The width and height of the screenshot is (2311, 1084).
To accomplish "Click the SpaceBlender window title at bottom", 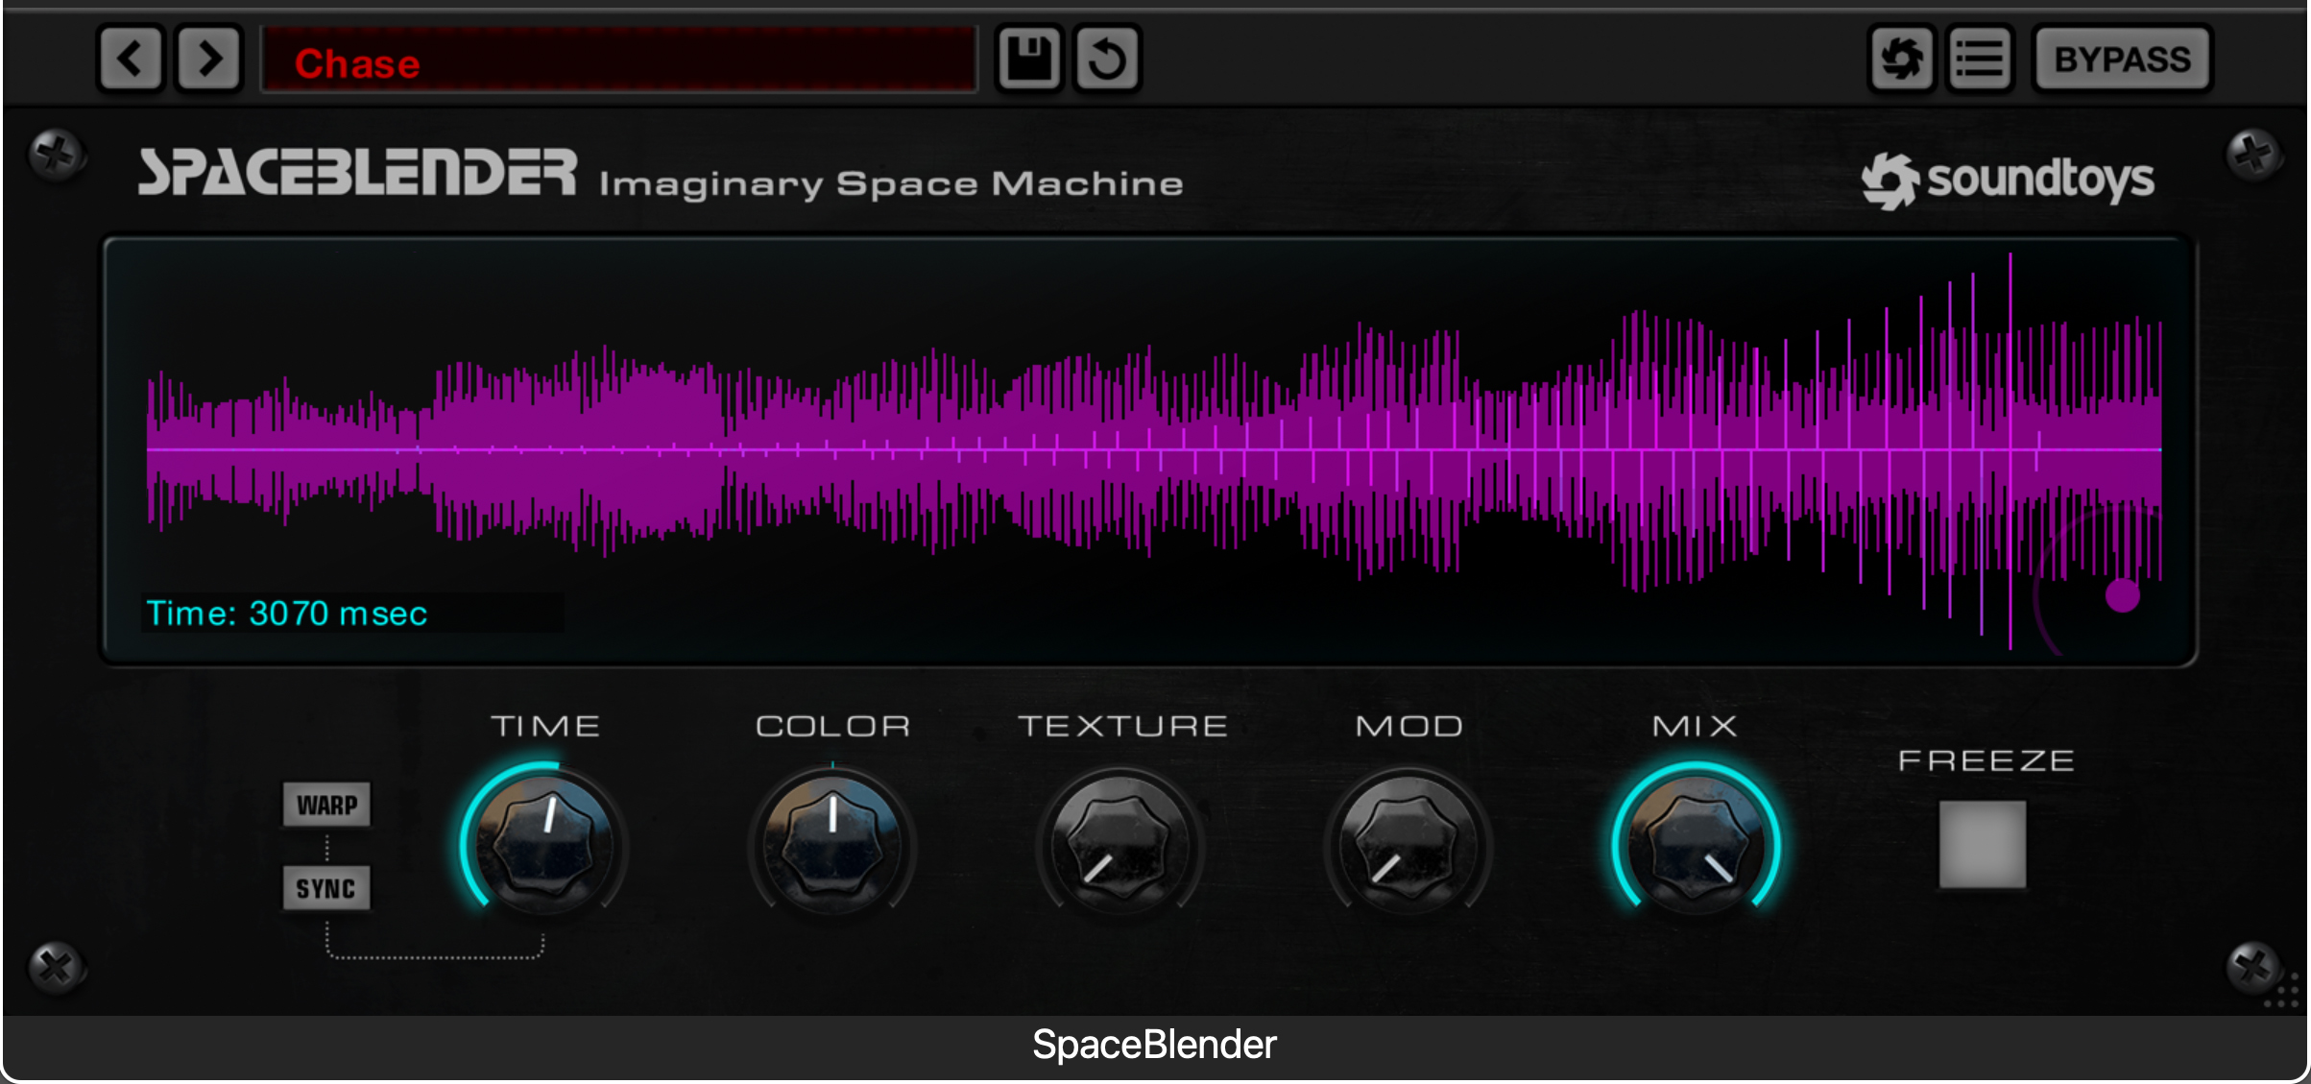I will click(1154, 1045).
